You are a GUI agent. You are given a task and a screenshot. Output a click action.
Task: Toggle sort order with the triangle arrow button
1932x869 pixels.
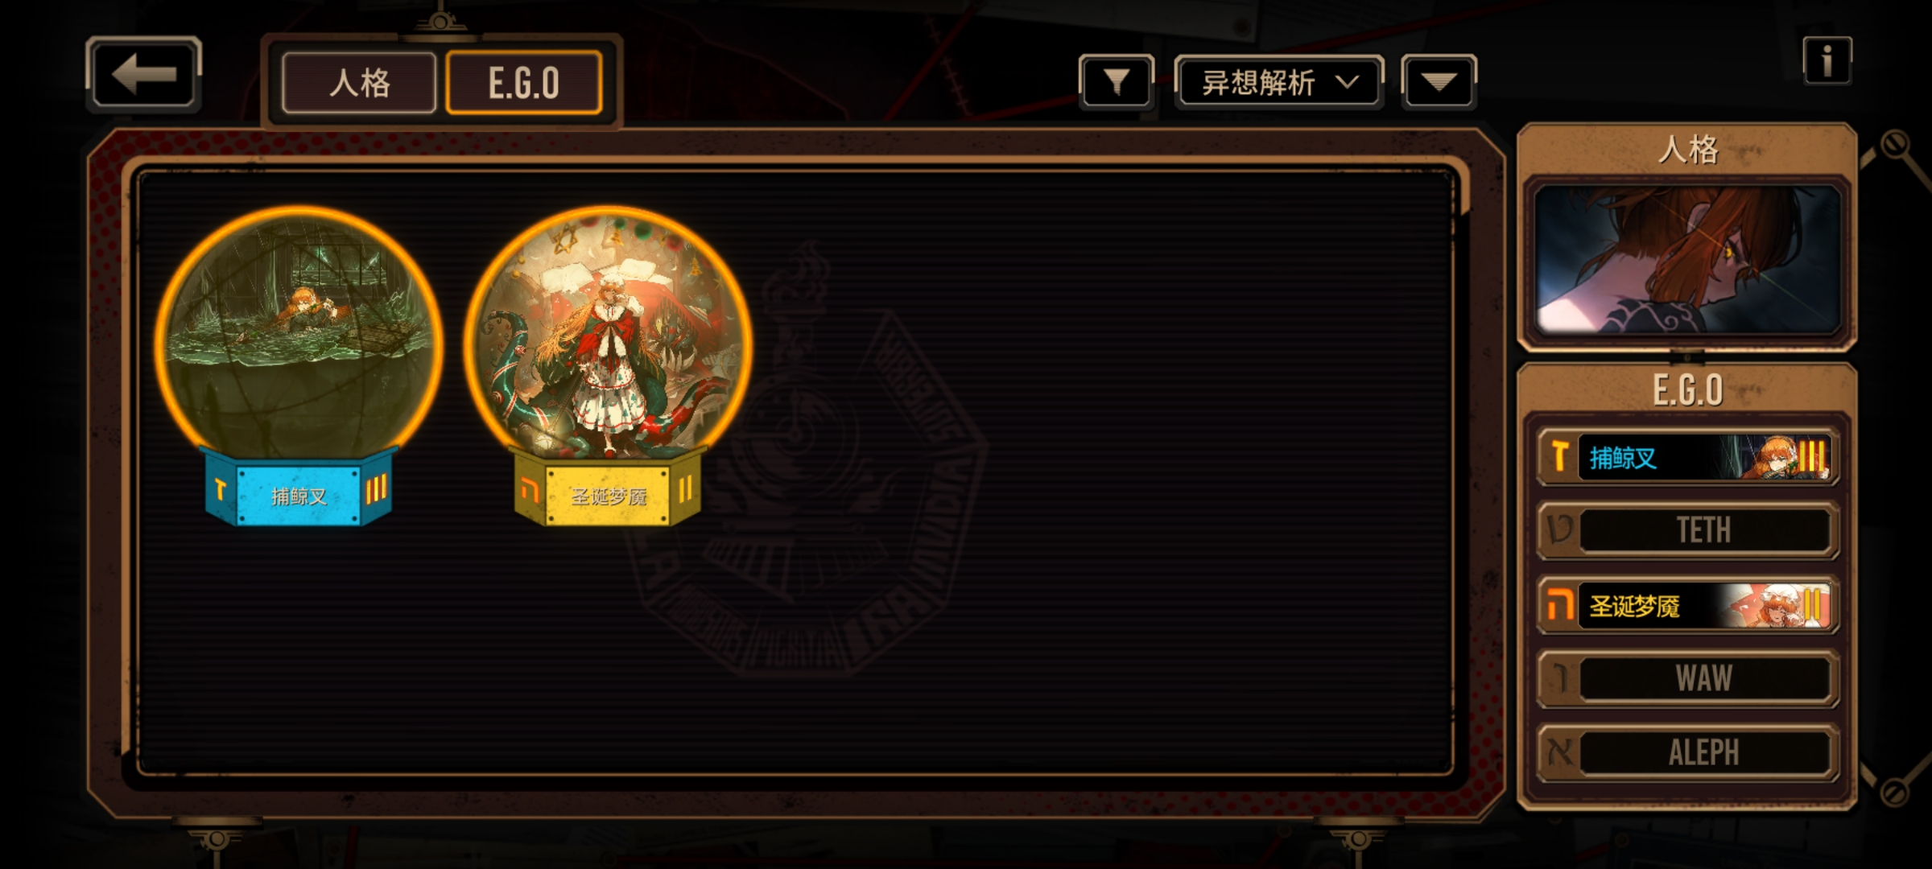tap(1439, 82)
